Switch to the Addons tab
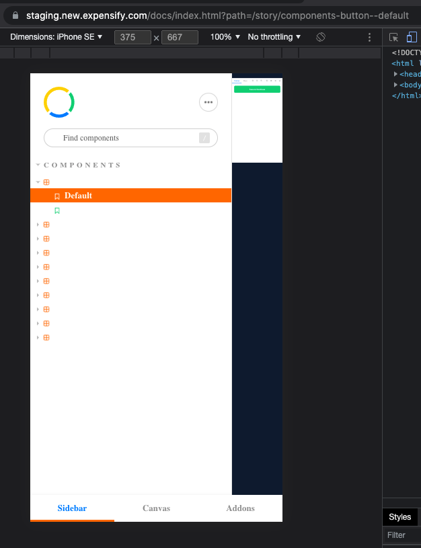 click(240, 508)
